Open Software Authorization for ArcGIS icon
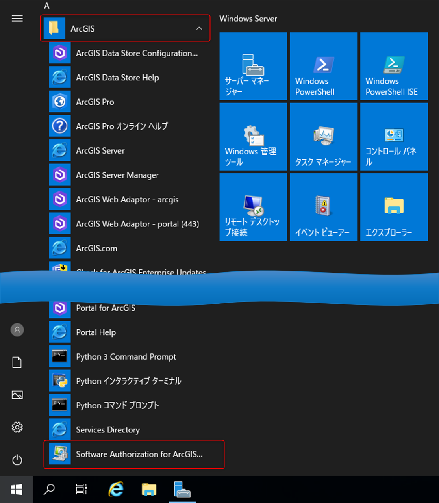 tap(60, 454)
